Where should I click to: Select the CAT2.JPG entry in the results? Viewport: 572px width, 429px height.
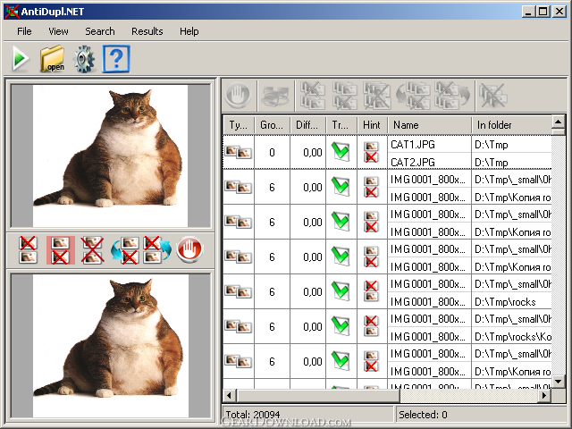click(x=413, y=162)
